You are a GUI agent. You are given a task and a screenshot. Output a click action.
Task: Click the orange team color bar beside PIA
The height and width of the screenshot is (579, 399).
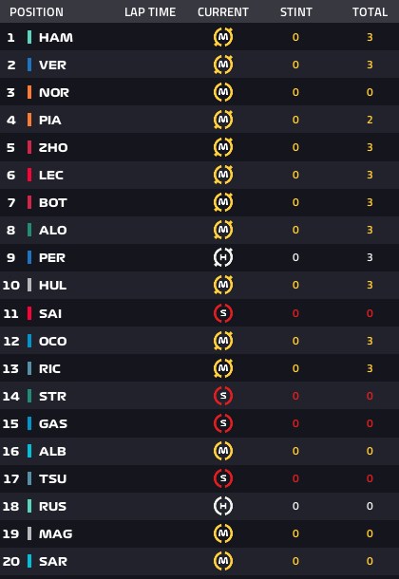(x=29, y=120)
